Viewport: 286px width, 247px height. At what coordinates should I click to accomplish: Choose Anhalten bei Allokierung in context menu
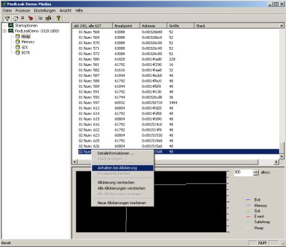coord(123,168)
